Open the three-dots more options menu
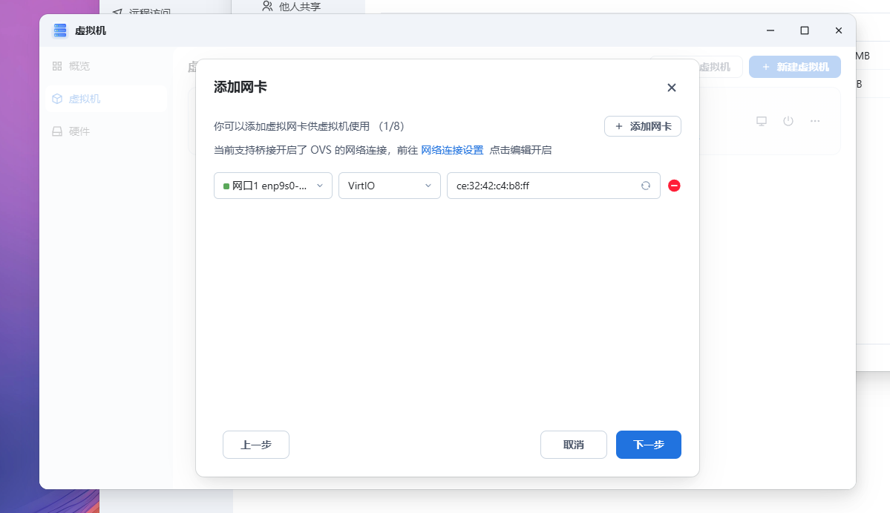The width and height of the screenshot is (890, 513). tap(815, 121)
